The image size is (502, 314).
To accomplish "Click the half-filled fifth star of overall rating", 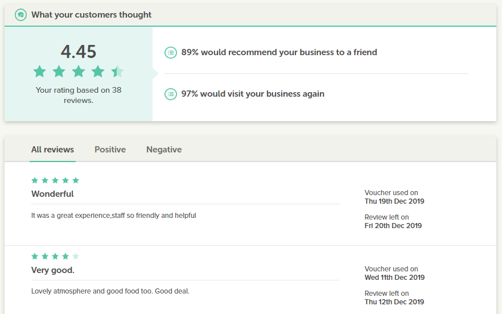I will 117,71.
